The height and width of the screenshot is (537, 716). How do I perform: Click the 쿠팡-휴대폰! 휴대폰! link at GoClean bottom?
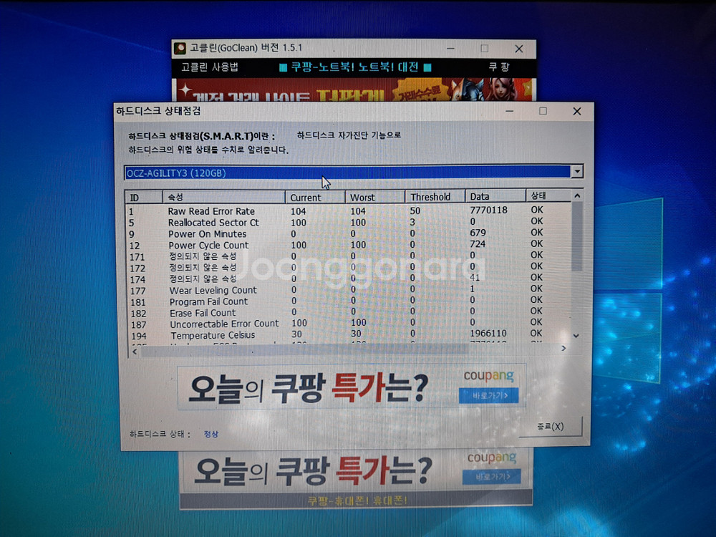point(357,500)
